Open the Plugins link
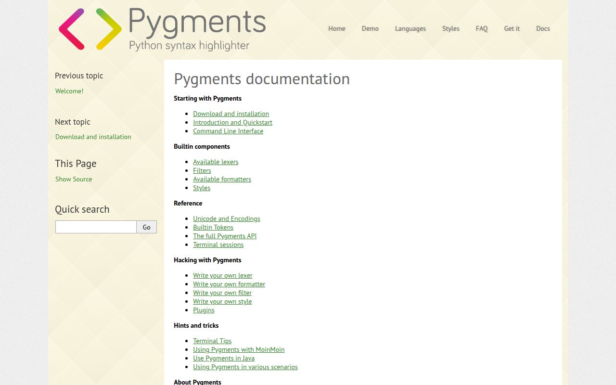Screen dimensions: 616x385 click(x=204, y=310)
